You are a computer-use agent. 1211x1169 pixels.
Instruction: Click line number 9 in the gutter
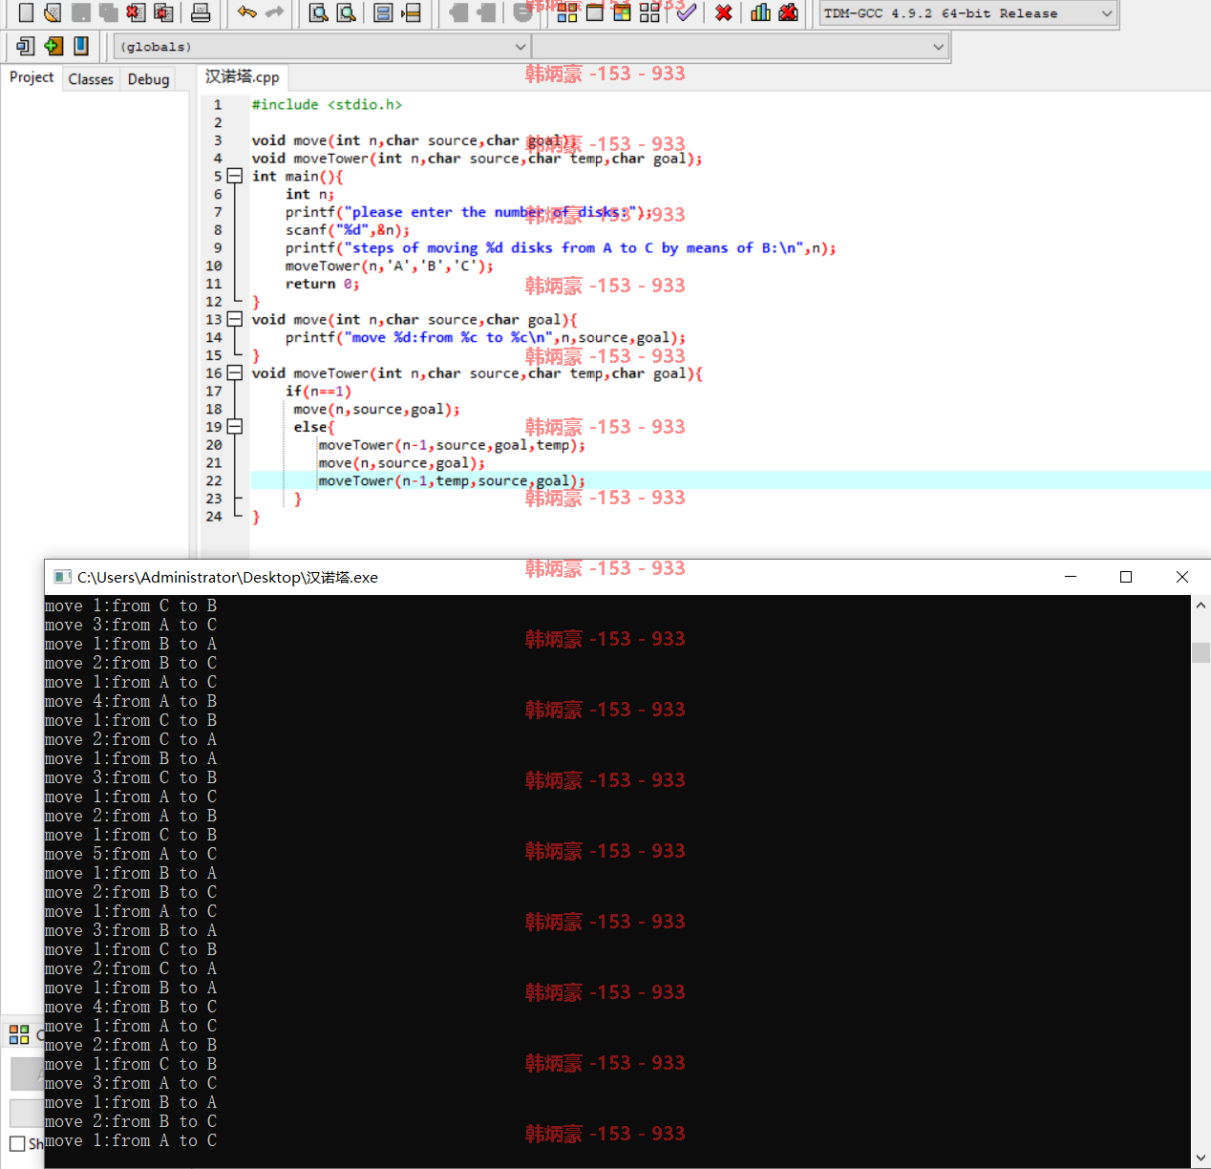218,248
